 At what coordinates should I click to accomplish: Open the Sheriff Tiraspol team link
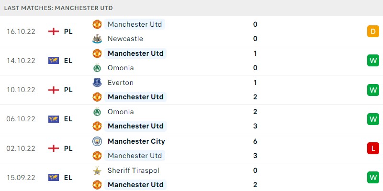pyautogui.click(x=134, y=170)
